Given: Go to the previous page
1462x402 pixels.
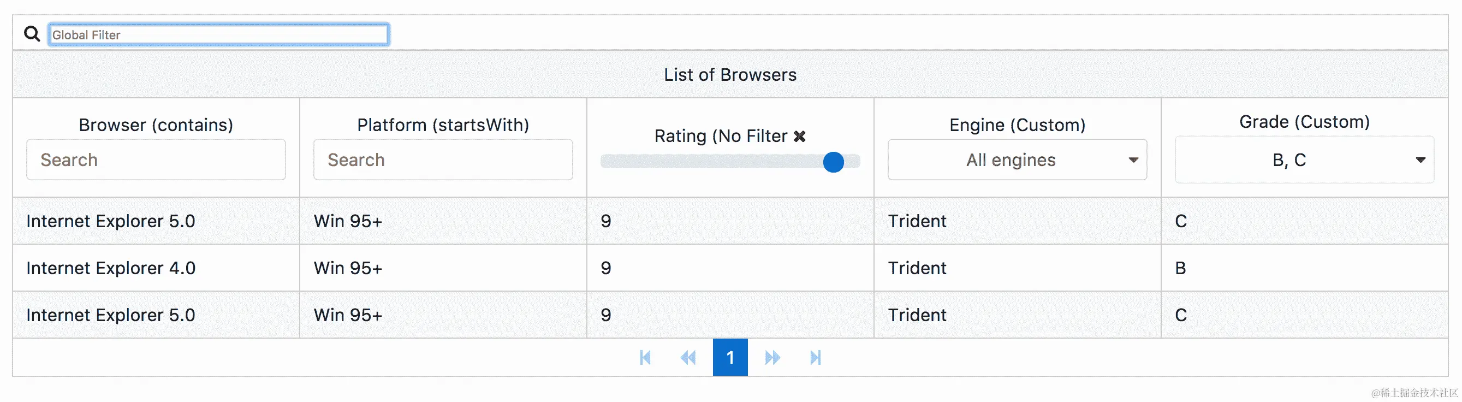Looking at the screenshot, I should point(688,357).
